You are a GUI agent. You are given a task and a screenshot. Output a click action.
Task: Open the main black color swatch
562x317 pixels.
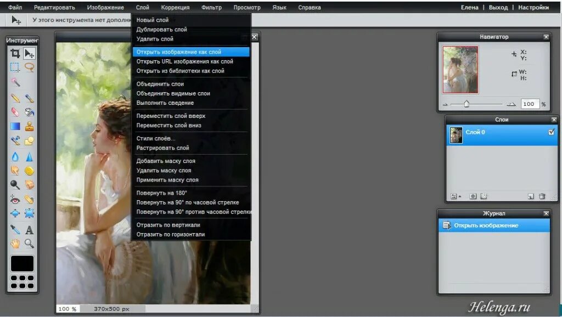tap(22, 263)
